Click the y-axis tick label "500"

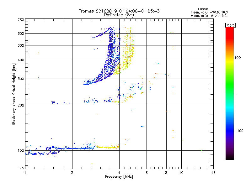pos(21,45)
